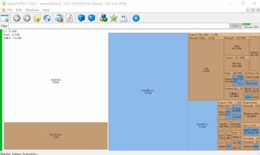This screenshot has width=260, height=155.
Task: Click into the Filter text field
Action: (119, 26)
